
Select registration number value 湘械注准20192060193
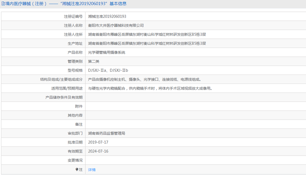(107, 17)
